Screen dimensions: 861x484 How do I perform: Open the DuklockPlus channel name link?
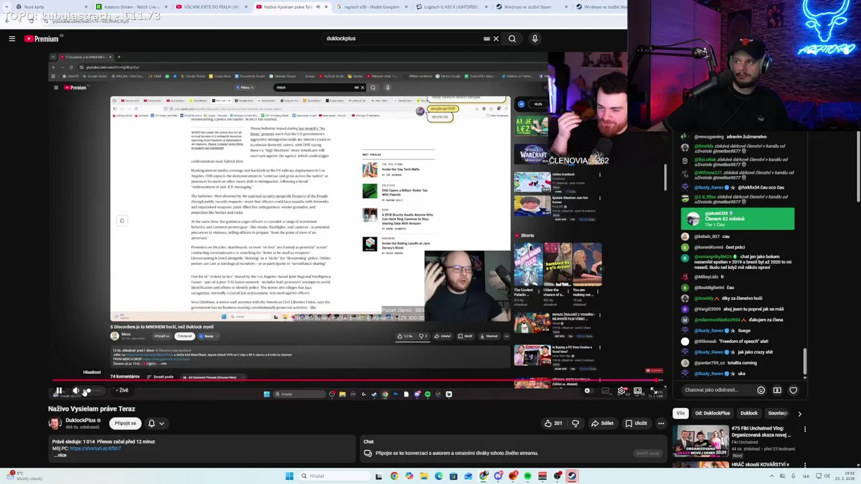[80, 420]
